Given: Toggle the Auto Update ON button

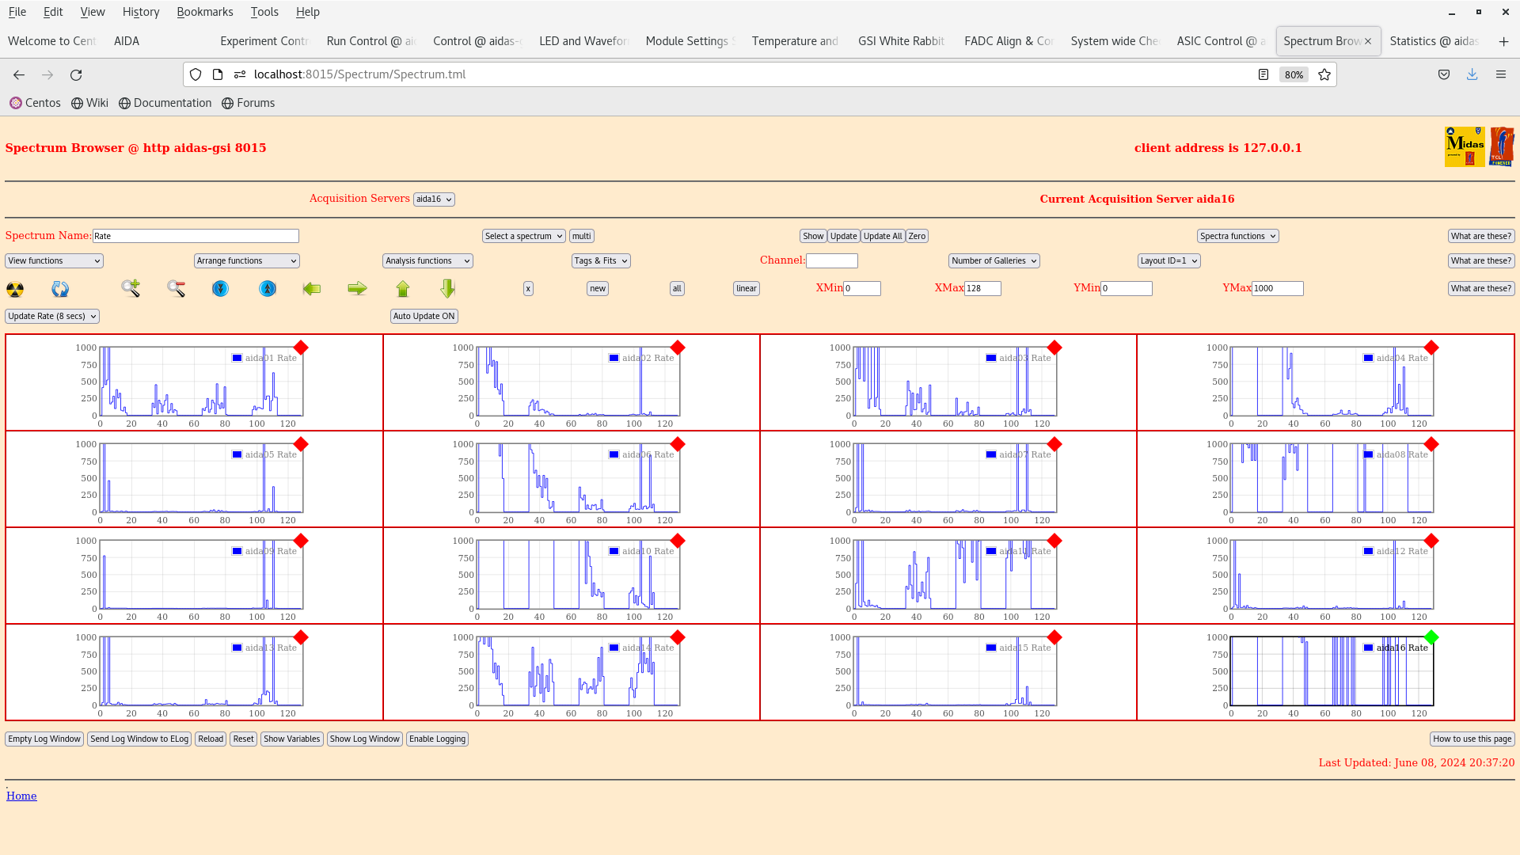Looking at the screenshot, I should (x=424, y=316).
